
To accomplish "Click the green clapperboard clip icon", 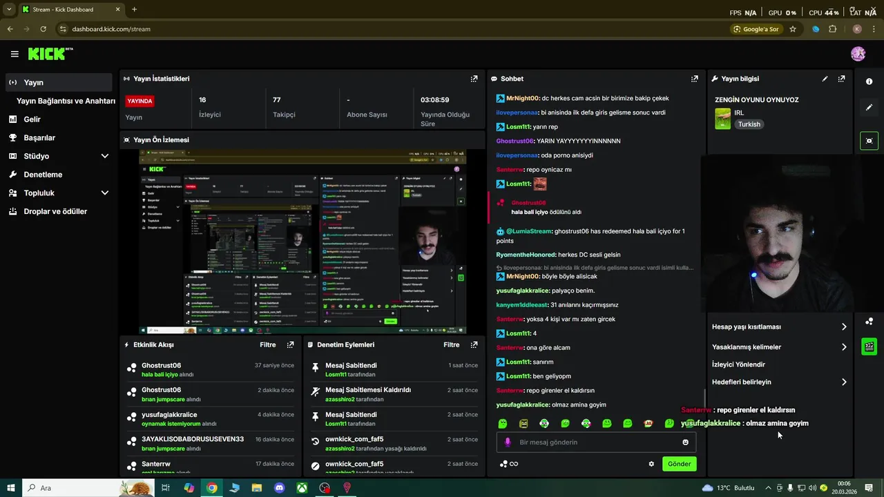I will click(869, 347).
